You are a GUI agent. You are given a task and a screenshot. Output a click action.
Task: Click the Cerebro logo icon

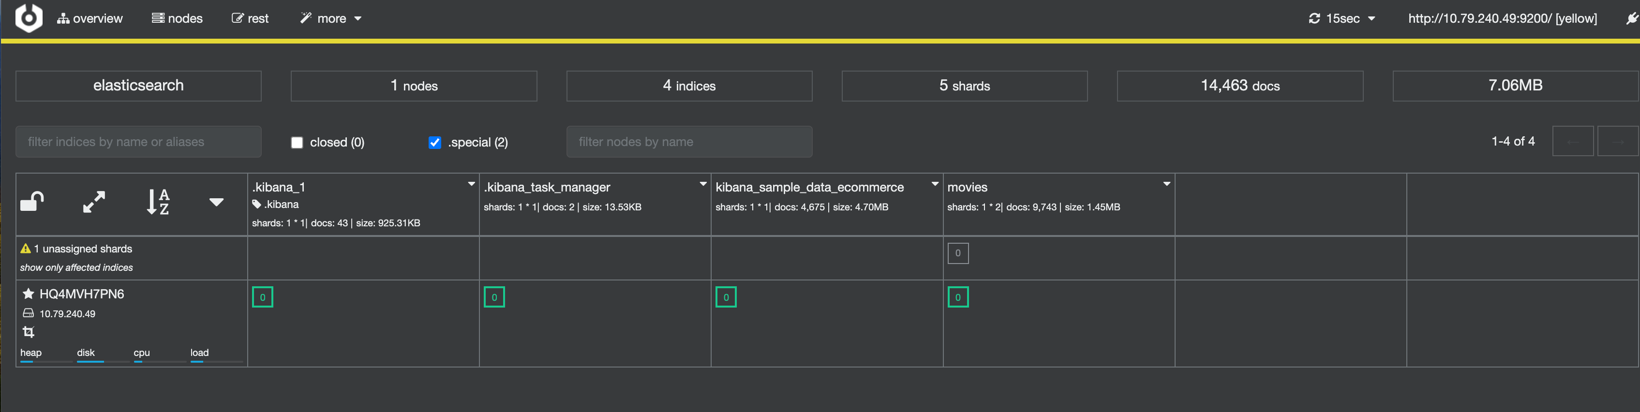coord(29,18)
